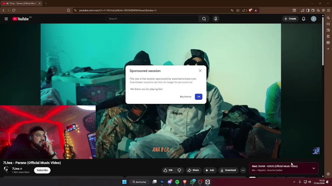This screenshot has height=186, width=332.
Task: Open Brave Playlist music icon
Action: tap(303, 10)
